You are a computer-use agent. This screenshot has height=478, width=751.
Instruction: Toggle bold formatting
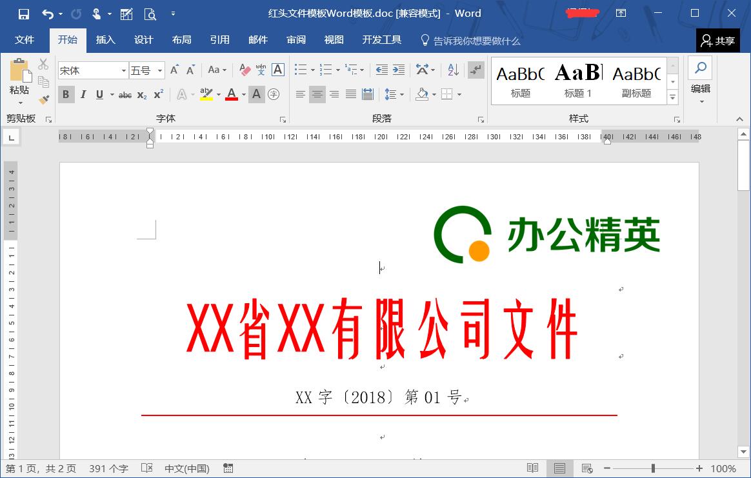point(66,94)
